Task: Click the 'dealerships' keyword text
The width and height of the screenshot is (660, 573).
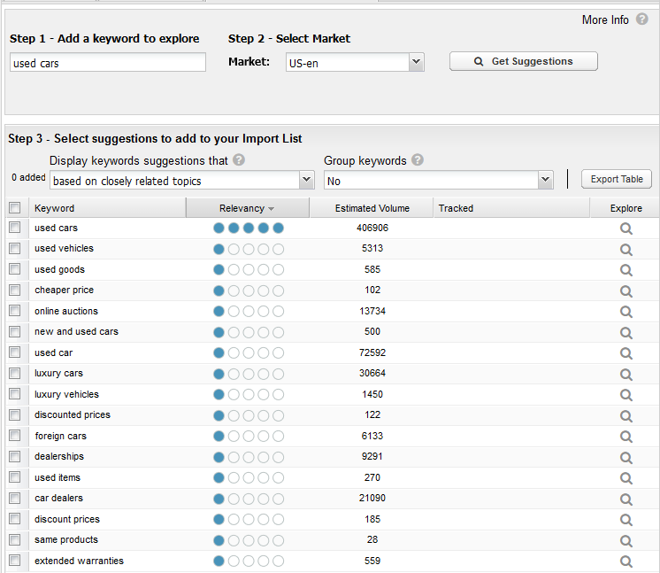Action: pyautogui.click(x=59, y=457)
